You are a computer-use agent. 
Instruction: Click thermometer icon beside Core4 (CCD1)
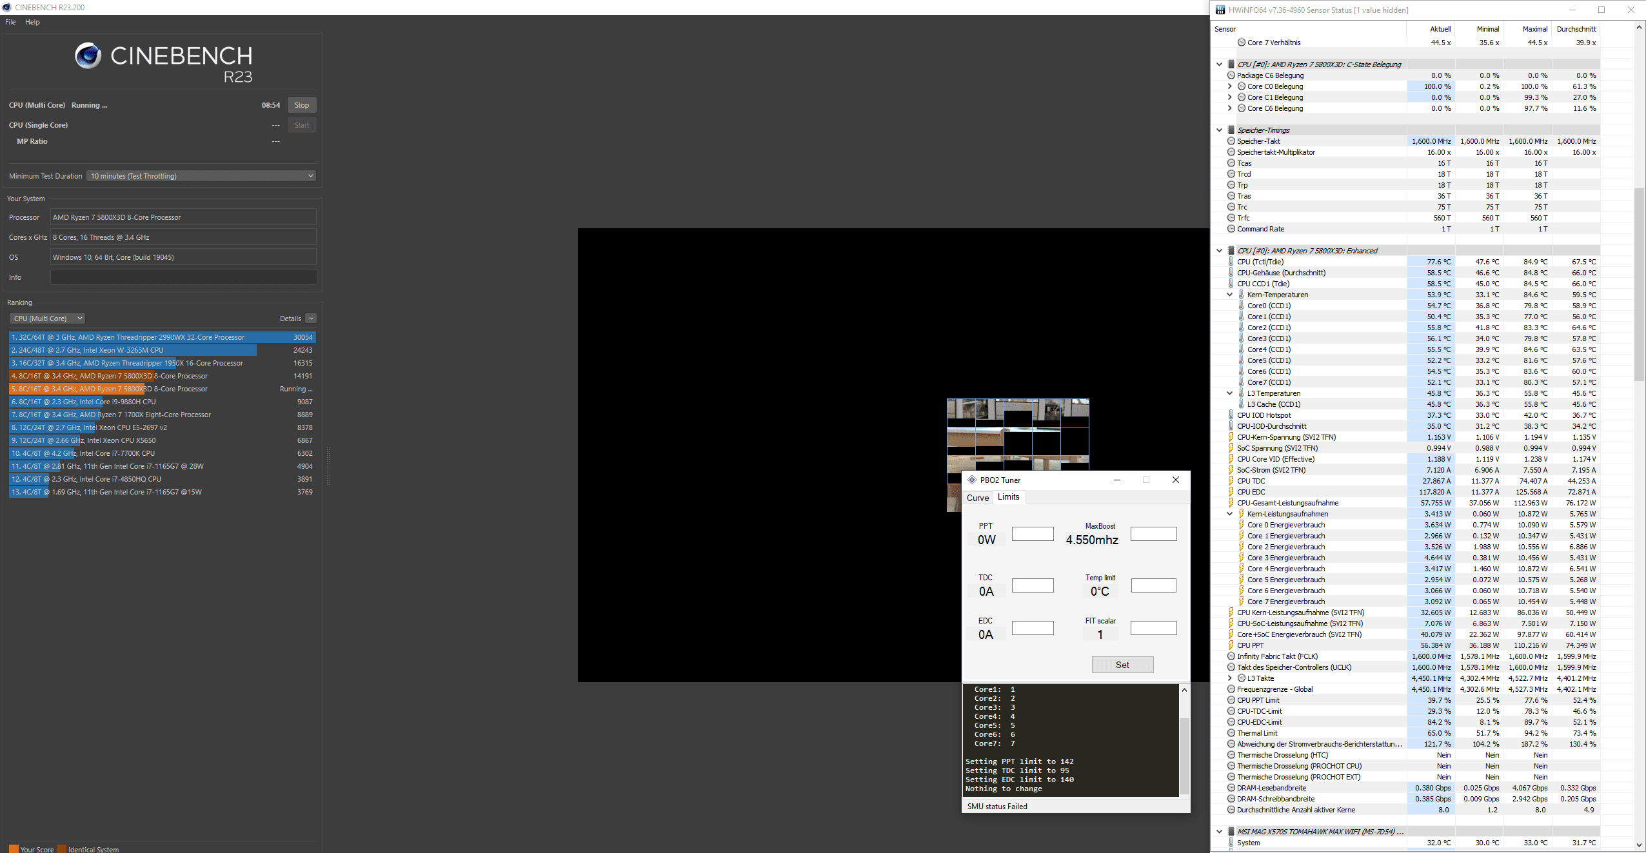(1242, 349)
